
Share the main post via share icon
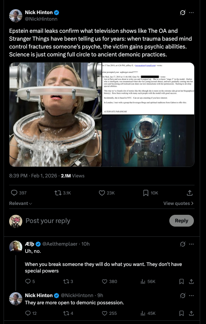[x=190, y=193]
